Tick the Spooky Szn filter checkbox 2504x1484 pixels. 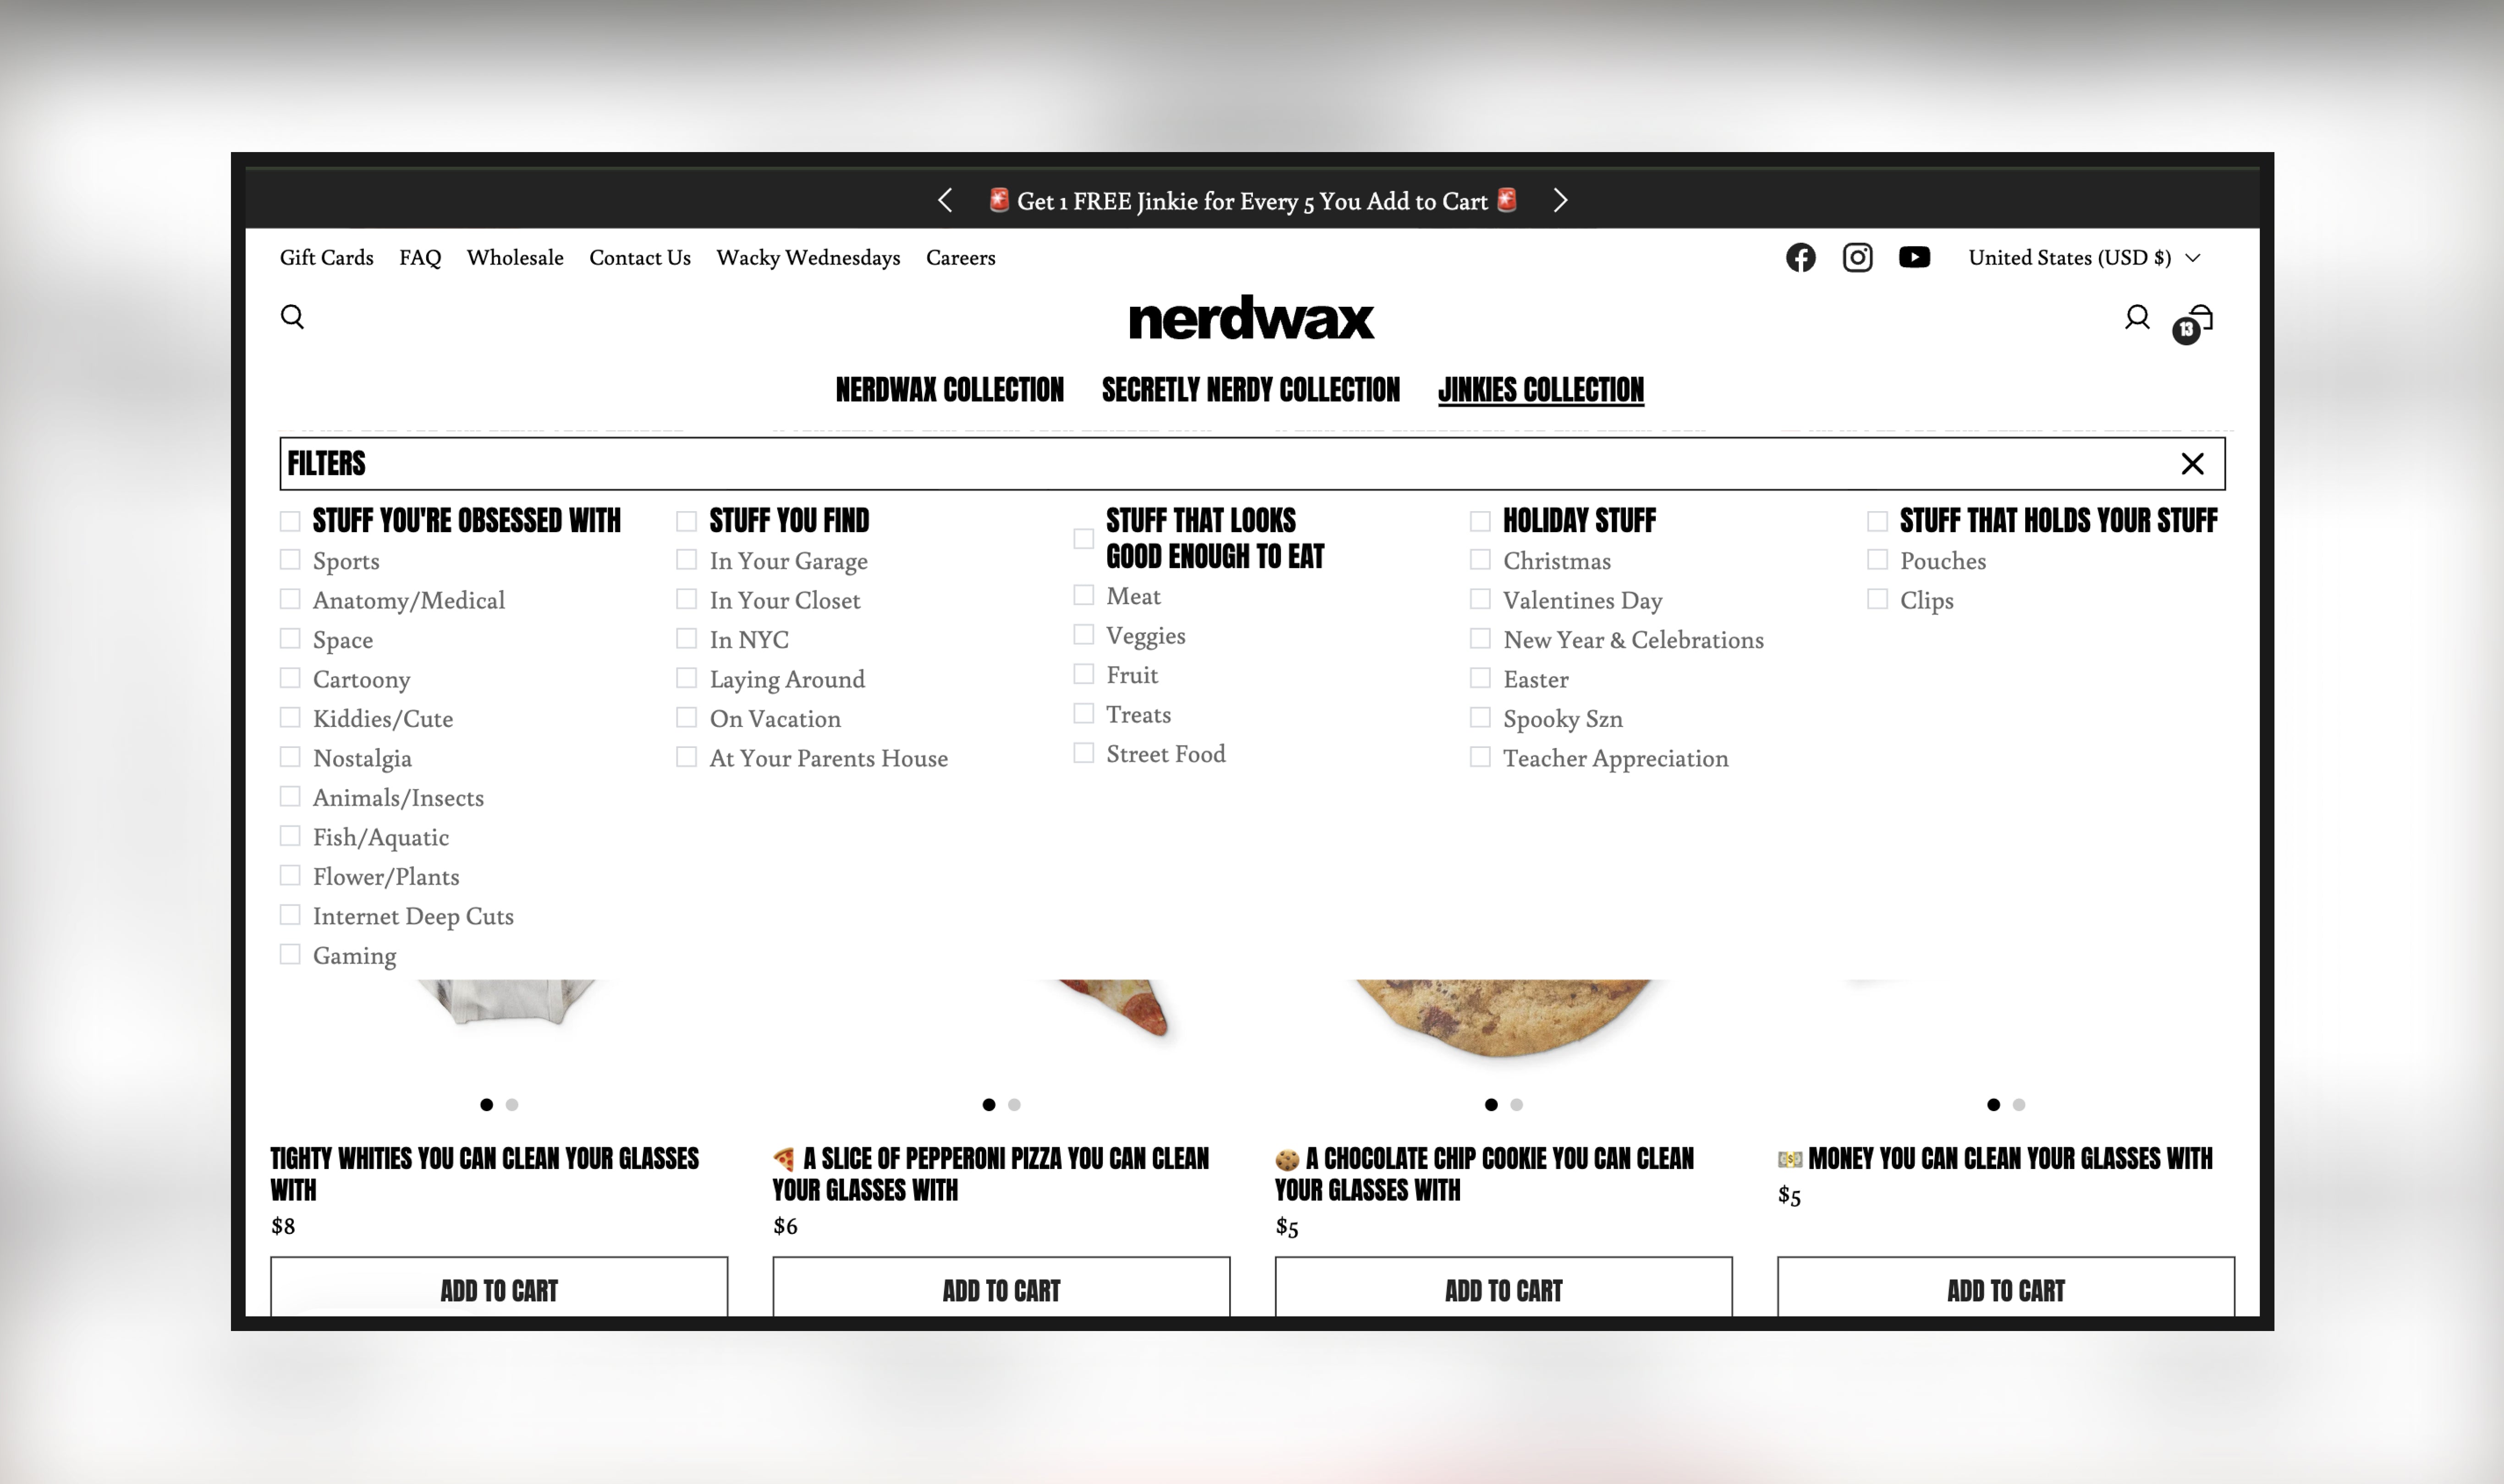click(x=1480, y=718)
